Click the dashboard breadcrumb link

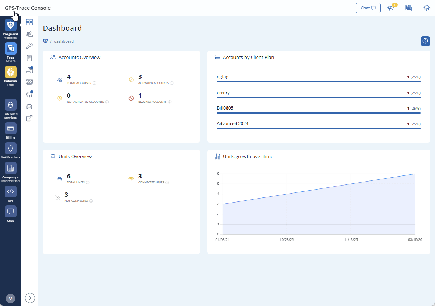pyautogui.click(x=64, y=41)
